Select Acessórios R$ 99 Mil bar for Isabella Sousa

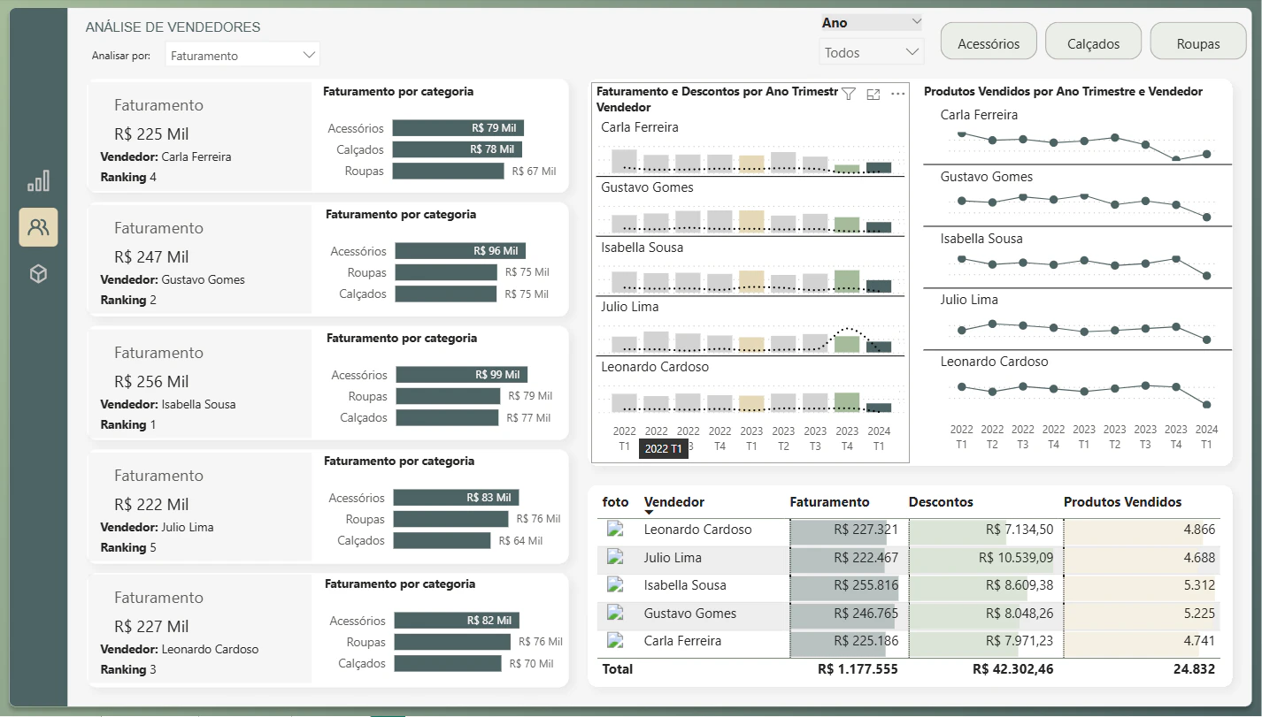tap(462, 375)
